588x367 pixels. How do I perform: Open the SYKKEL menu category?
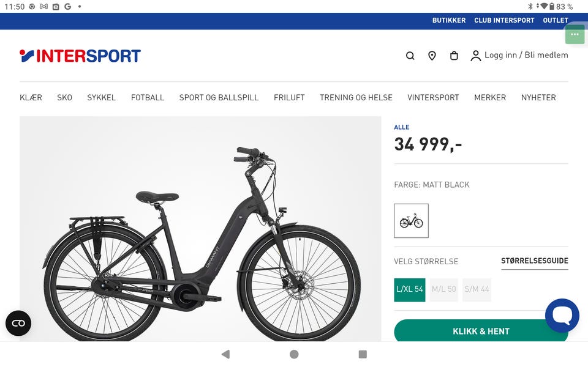pos(101,97)
